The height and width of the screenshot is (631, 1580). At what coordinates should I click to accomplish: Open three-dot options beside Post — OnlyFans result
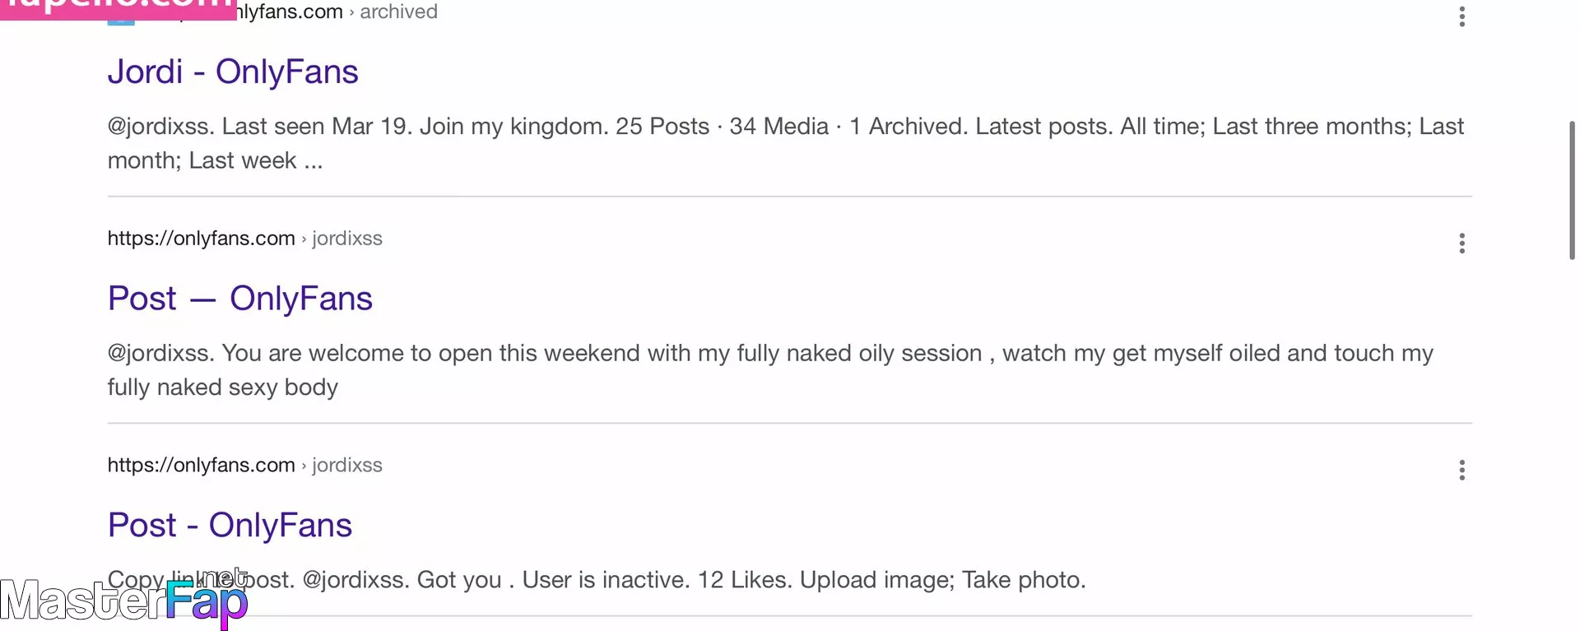click(1461, 244)
